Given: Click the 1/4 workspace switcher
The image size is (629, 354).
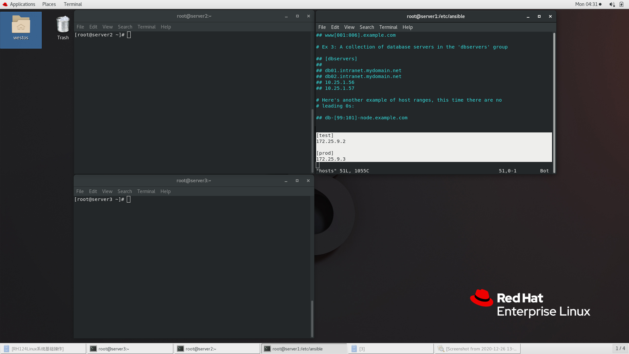Looking at the screenshot, I should (620, 348).
